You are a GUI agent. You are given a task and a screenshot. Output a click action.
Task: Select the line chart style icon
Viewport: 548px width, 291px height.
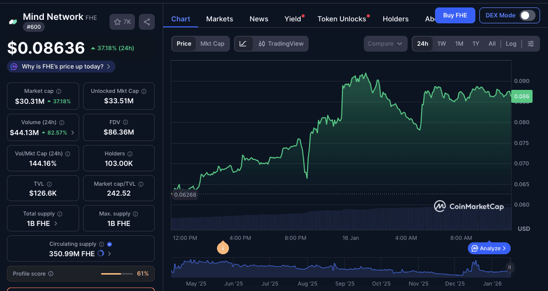tap(243, 44)
